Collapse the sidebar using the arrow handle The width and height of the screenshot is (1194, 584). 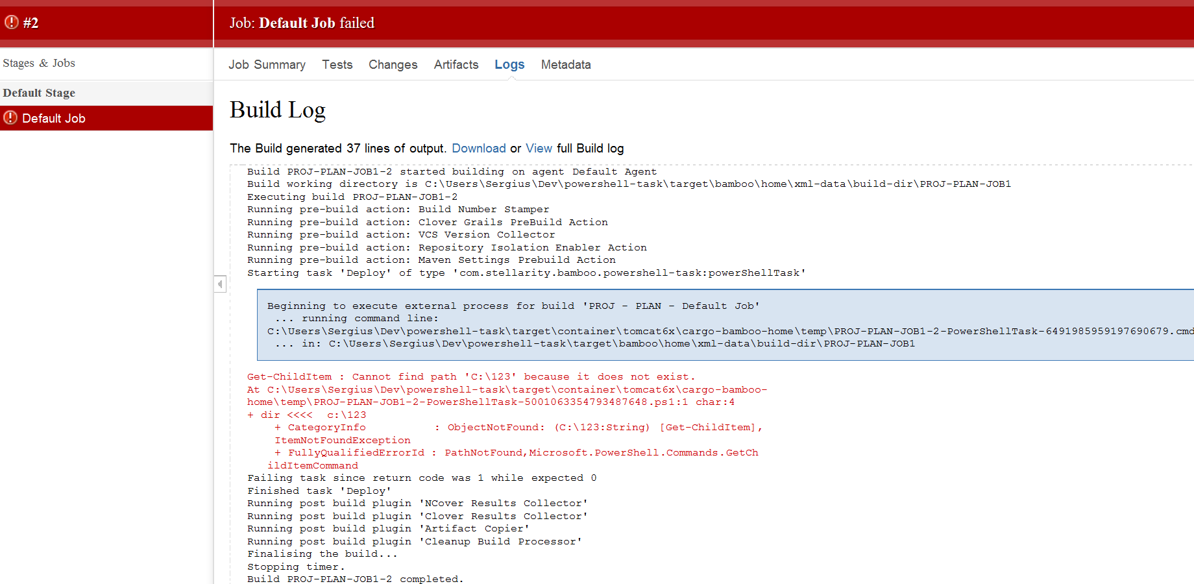click(x=220, y=284)
